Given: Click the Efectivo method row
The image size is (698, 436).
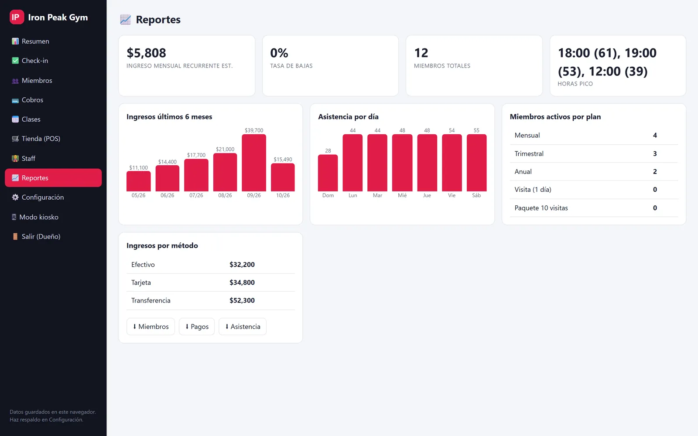Looking at the screenshot, I should pyautogui.click(x=211, y=265).
